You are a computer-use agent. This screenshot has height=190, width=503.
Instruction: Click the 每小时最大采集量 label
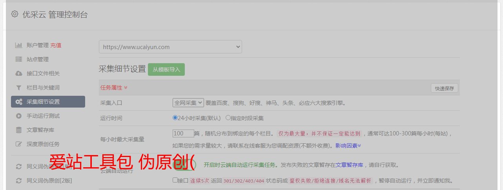click(122, 139)
